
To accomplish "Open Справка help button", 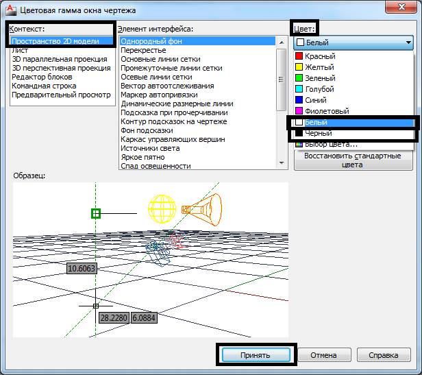I will pos(384,355).
